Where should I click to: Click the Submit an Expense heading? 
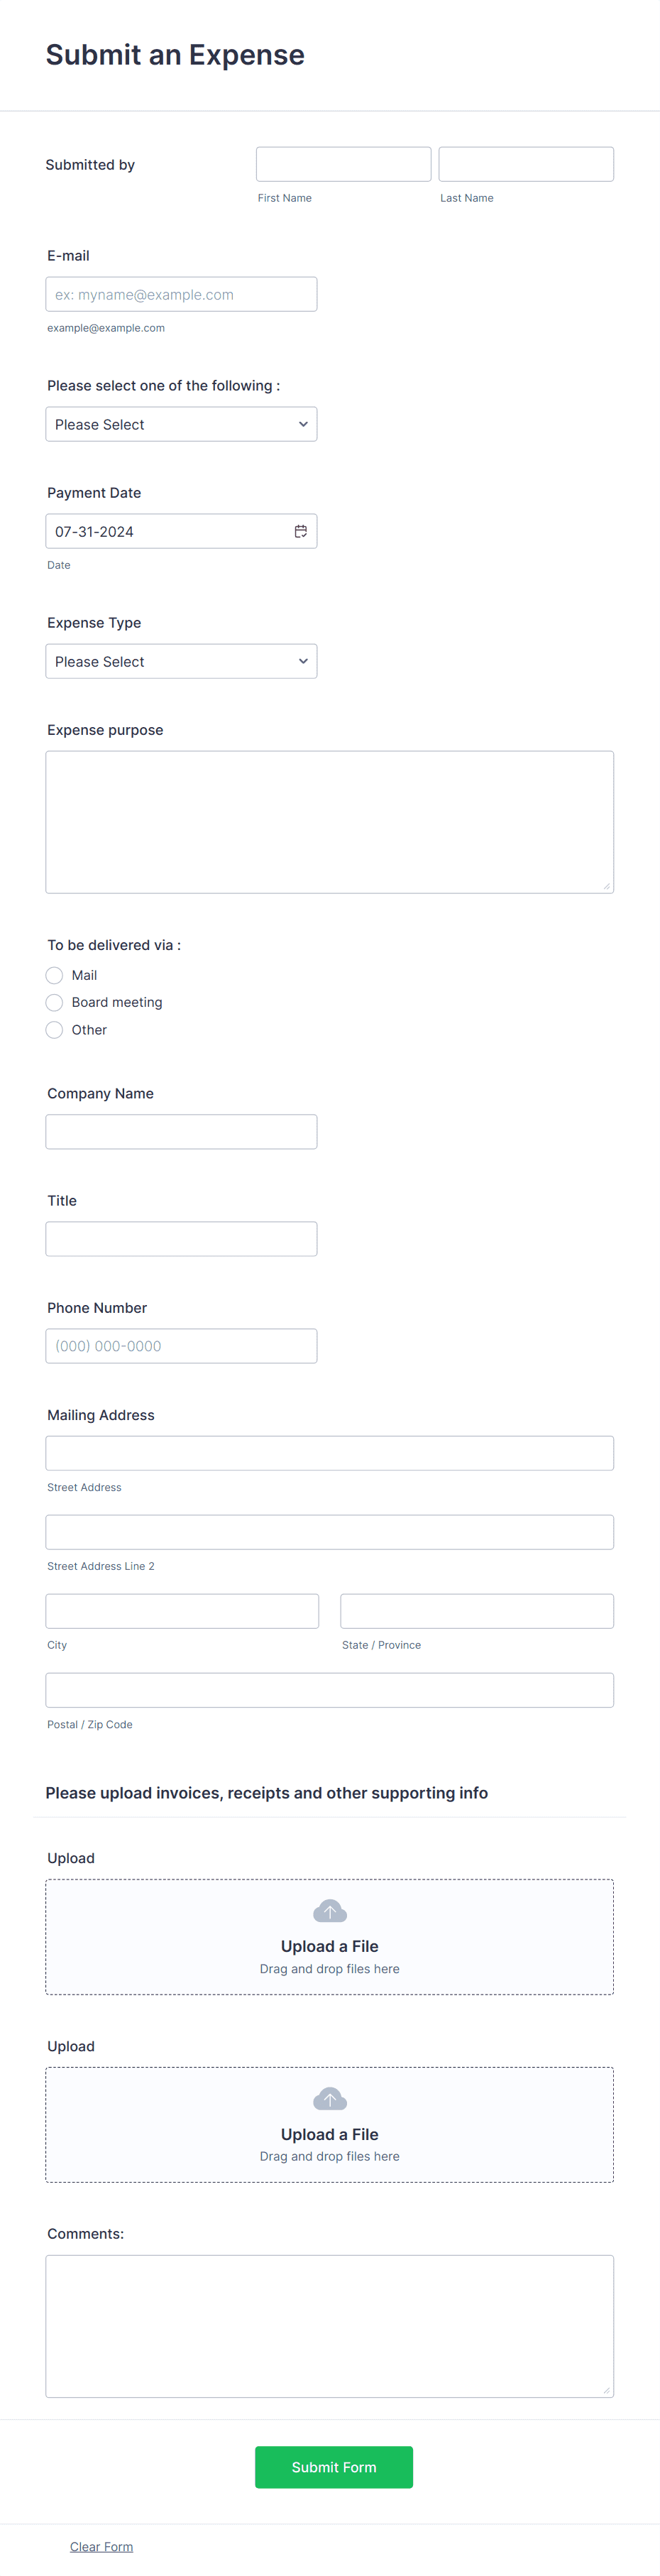click(x=175, y=55)
